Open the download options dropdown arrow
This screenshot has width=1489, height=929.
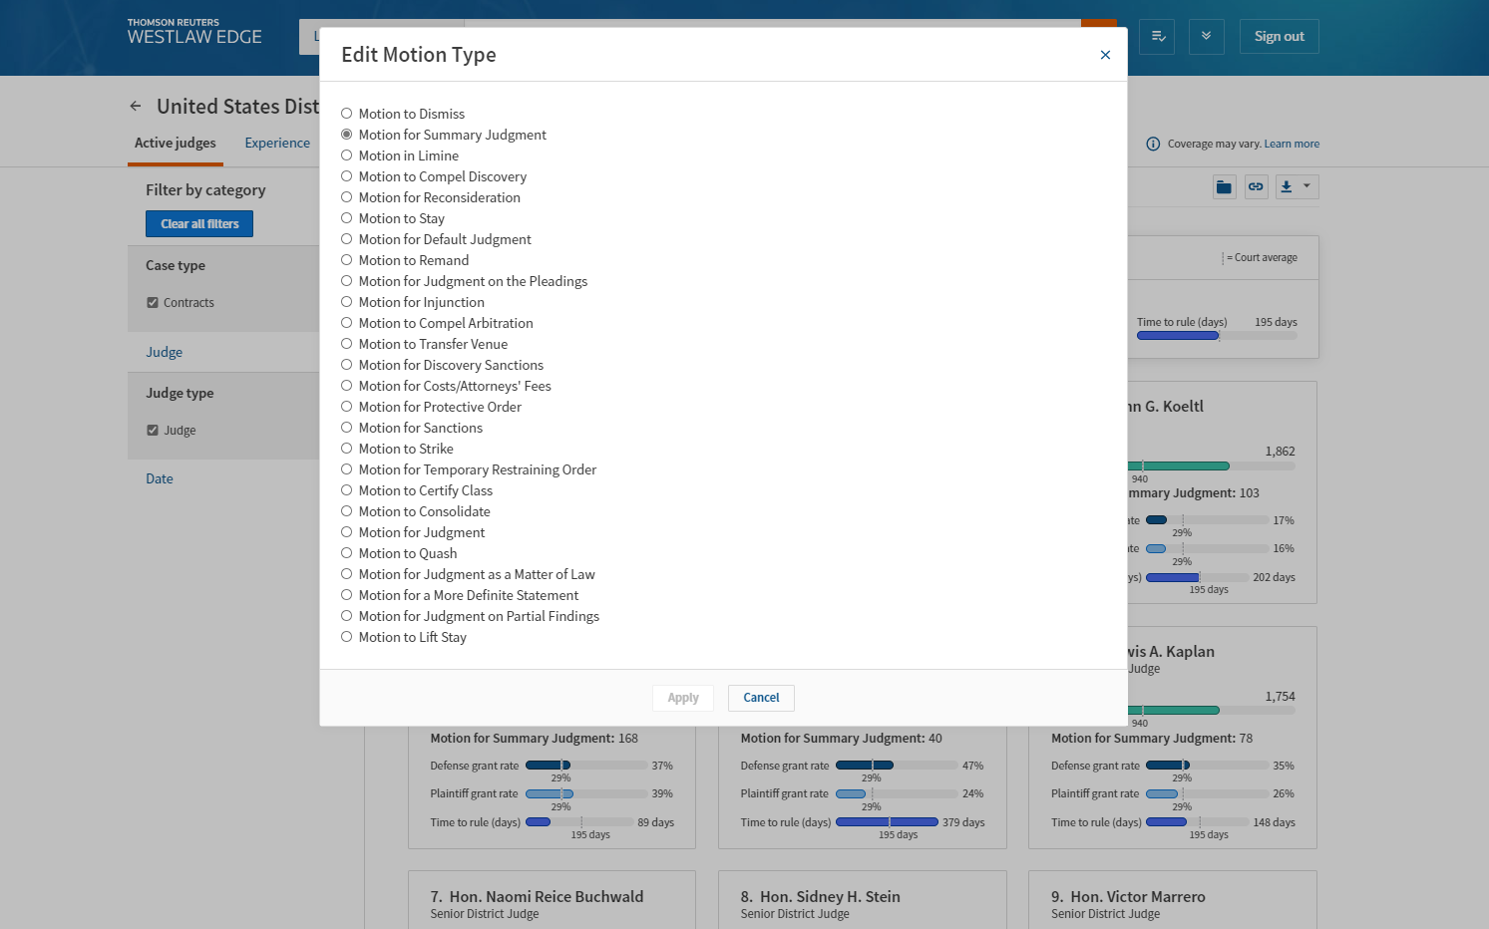click(1306, 186)
